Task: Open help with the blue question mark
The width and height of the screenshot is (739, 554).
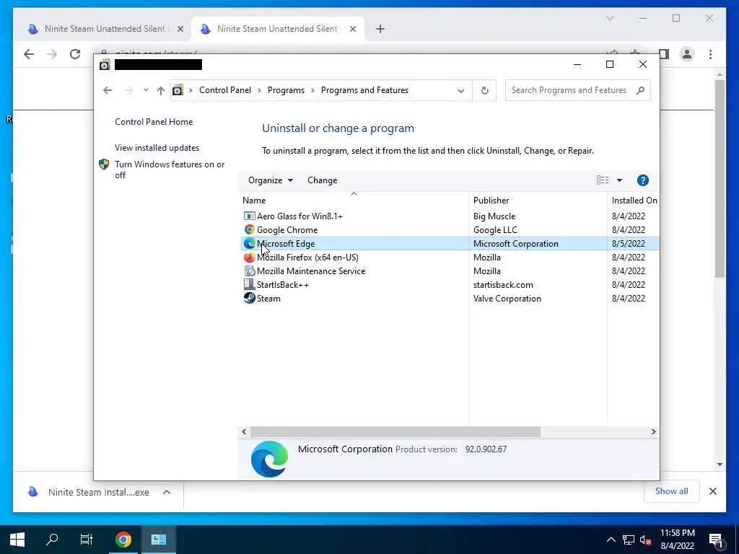Action: point(642,180)
